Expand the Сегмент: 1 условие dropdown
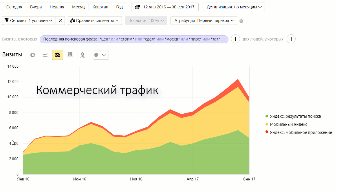Screen dimensions: 337x192 [29, 21]
